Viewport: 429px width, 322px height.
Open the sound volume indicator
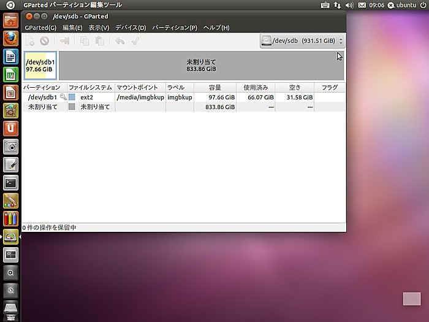pos(349,5)
